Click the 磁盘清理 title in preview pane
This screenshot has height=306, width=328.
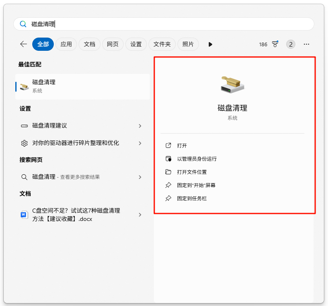click(x=232, y=108)
